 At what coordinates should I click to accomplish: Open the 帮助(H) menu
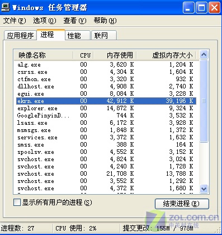click(105, 21)
